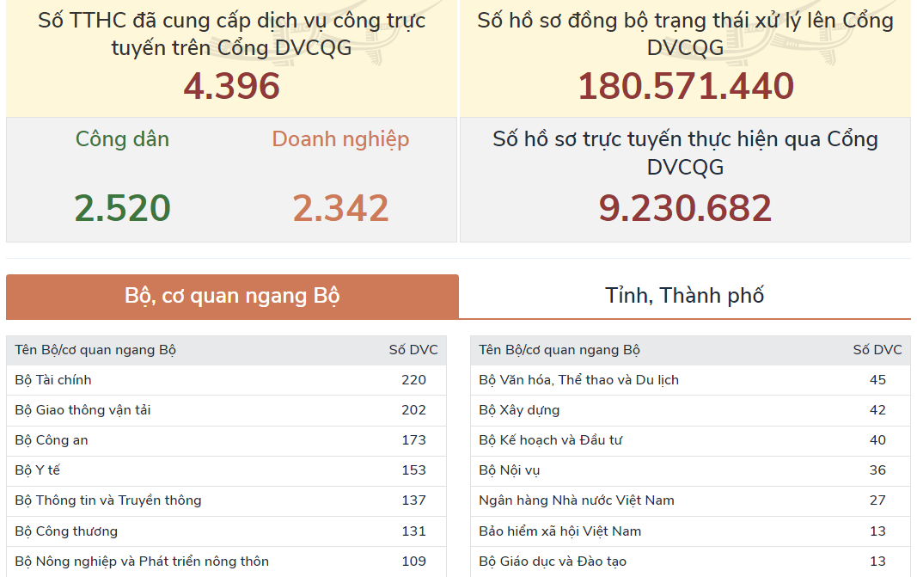Click the Công dân statistic 2.520
917x577 pixels.
click(122, 206)
